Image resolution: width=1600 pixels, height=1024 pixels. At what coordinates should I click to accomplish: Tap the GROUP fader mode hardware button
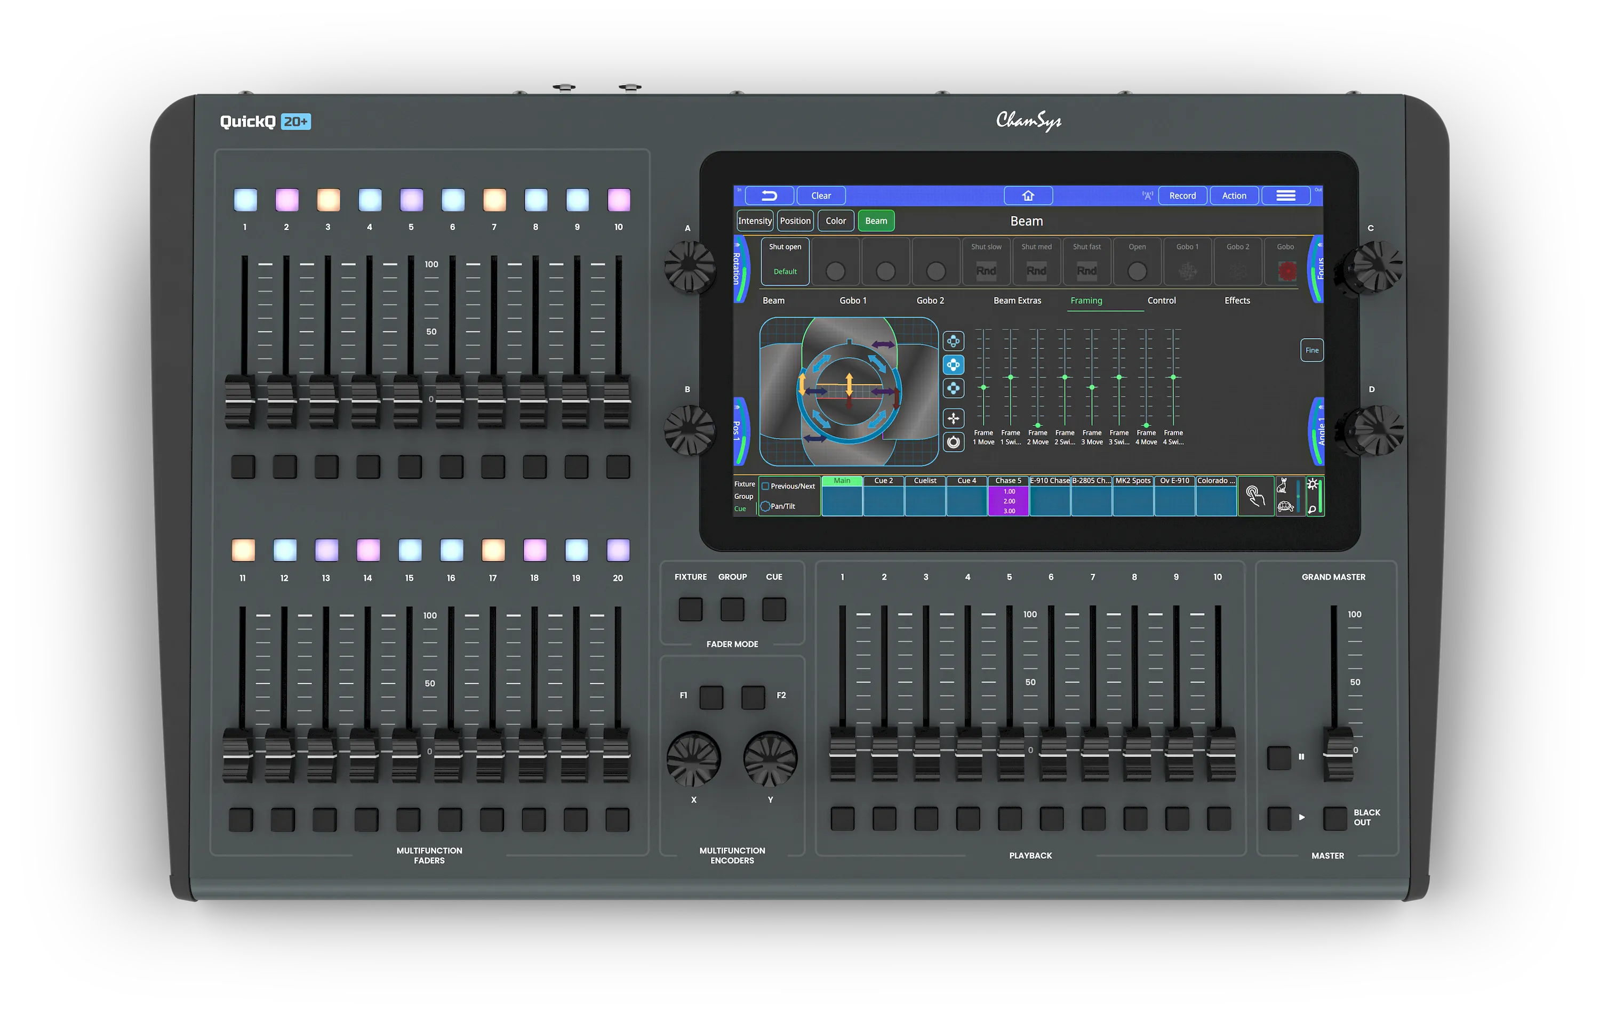[732, 609]
